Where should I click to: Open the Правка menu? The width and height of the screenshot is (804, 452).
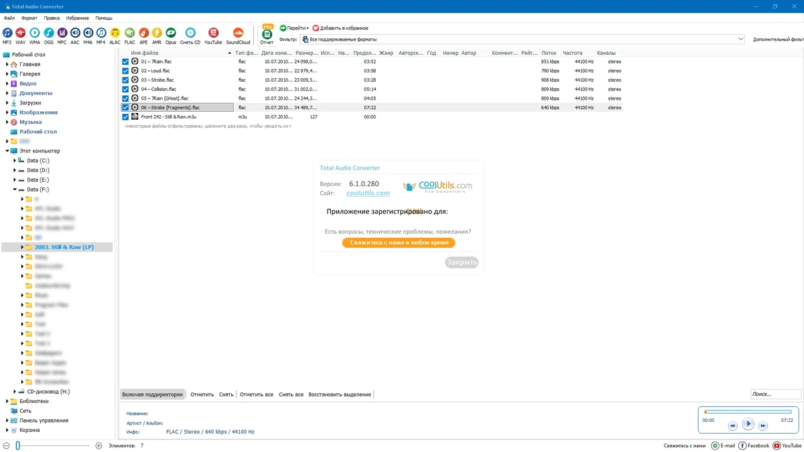(52, 18)
